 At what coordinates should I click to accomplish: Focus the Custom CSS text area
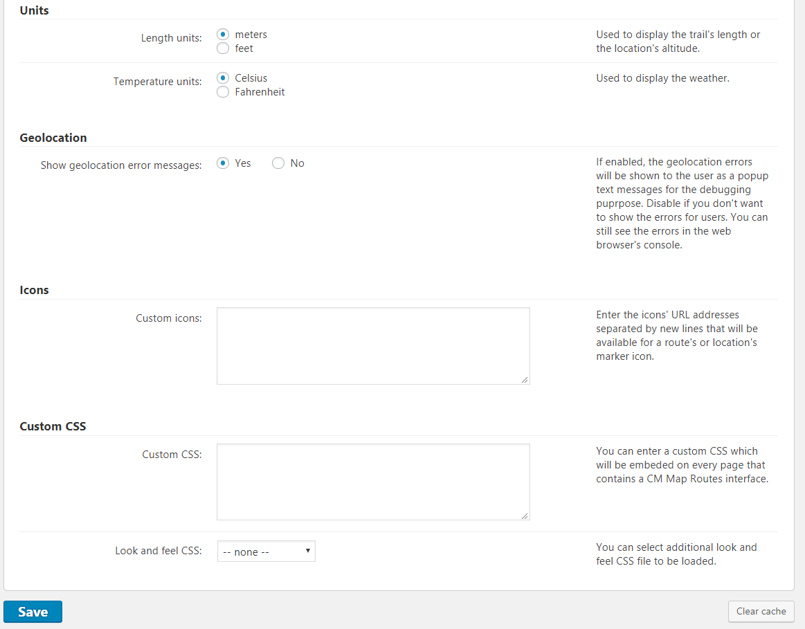click(x=373, y=482)
